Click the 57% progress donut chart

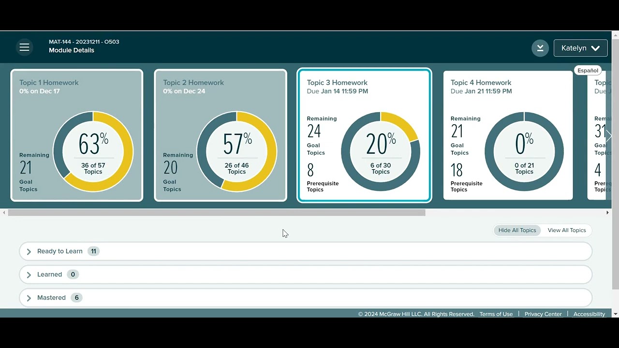236,151
